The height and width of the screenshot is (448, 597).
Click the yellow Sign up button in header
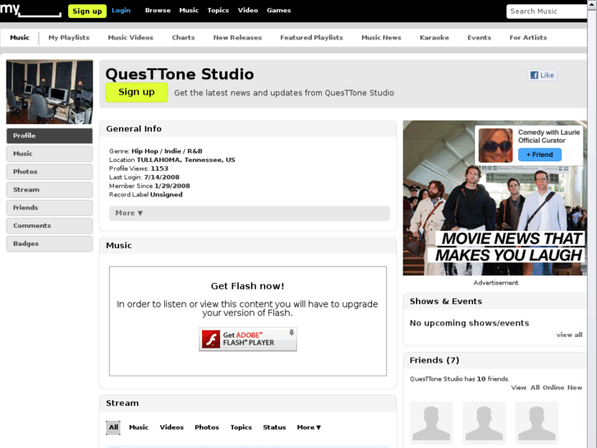click(87, 11)
